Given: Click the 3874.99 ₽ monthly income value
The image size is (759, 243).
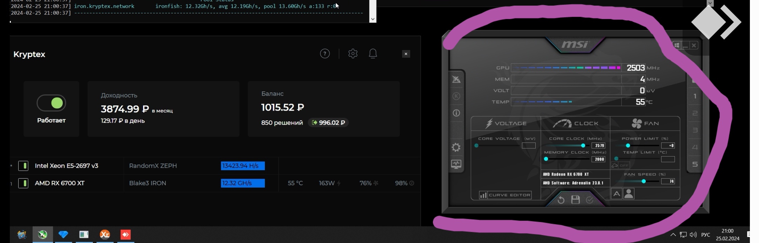Looking at the screenshot, I should pos(125,109).
